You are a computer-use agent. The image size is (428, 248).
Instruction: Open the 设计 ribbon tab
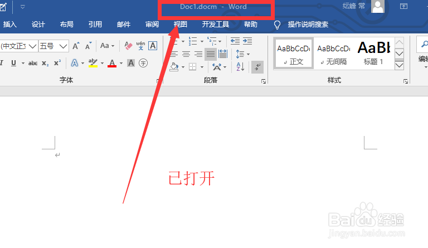(x=38, y=25)
